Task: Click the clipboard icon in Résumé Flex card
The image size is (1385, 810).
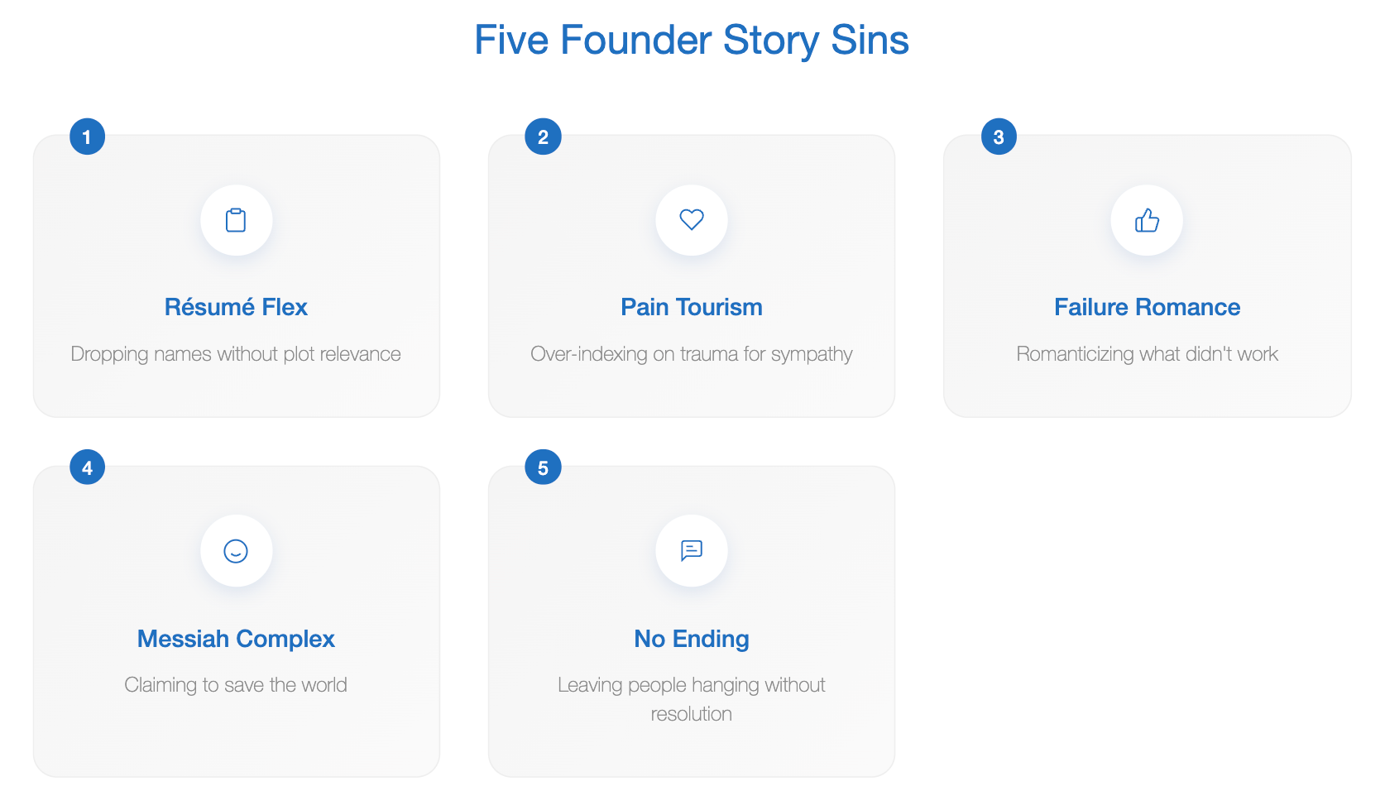Action: [236, 220]
